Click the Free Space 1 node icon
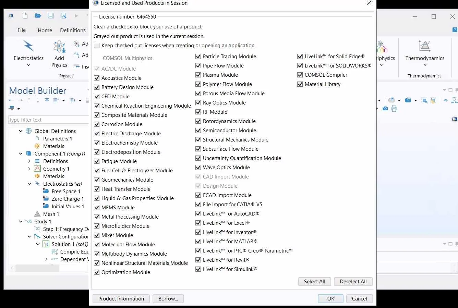Viewport: 458px width, 308px height. [x=46, y=191]
